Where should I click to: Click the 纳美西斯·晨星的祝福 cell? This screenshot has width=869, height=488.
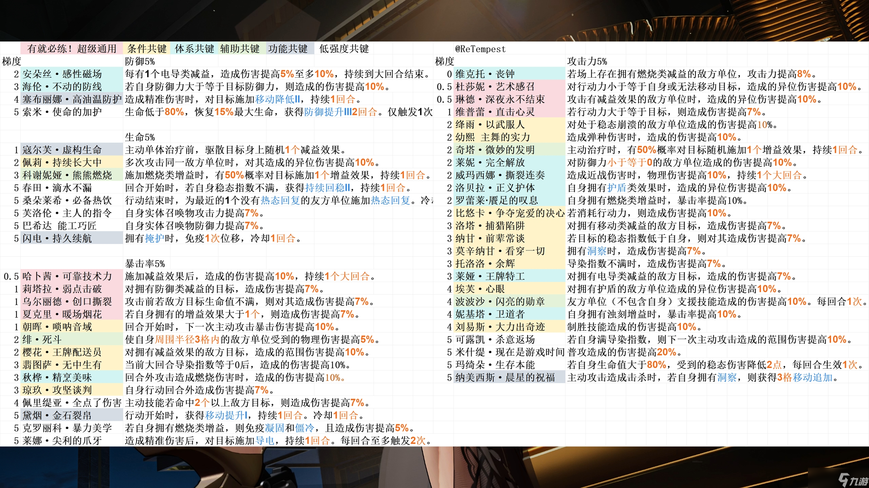[505, 377]
